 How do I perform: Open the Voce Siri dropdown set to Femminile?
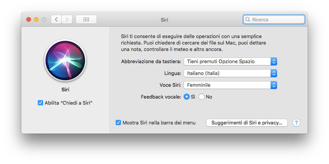(x=230, y=85)
